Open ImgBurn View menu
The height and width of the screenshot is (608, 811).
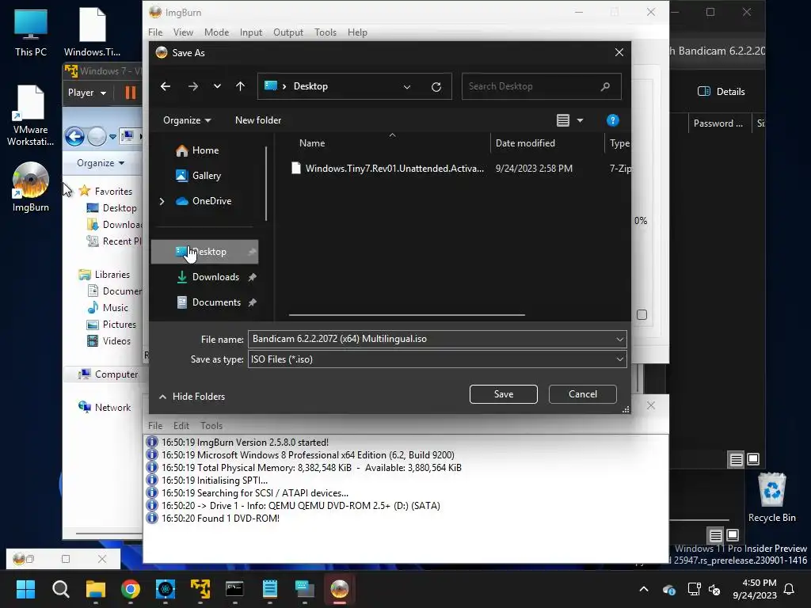(183, 32)
